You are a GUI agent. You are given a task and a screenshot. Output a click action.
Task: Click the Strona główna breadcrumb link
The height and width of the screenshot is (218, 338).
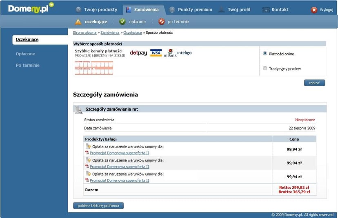pos(84,33)
